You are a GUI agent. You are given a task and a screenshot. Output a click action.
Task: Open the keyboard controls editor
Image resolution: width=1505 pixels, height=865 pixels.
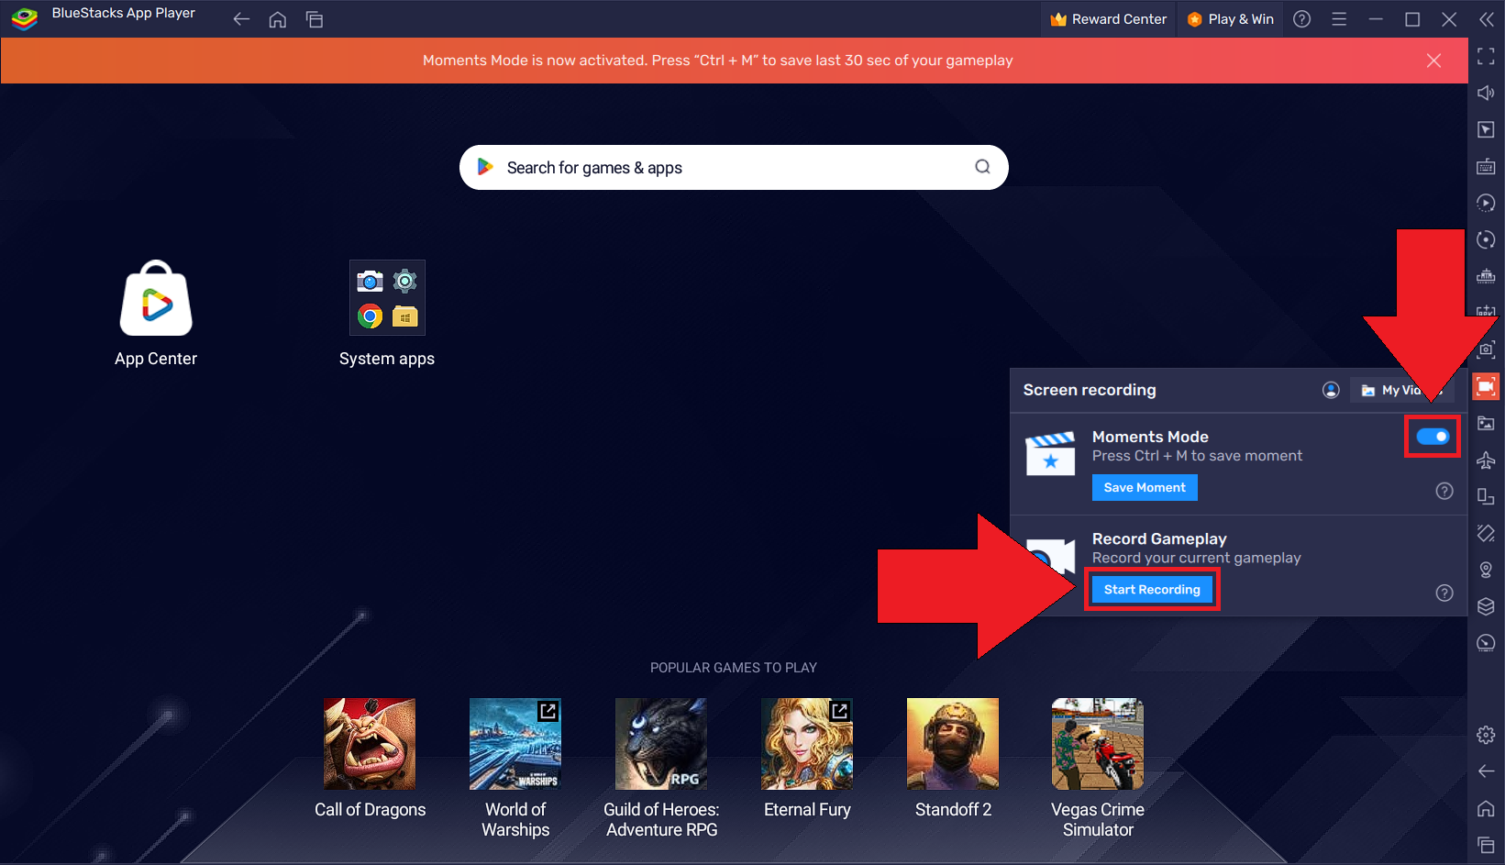1486,166
